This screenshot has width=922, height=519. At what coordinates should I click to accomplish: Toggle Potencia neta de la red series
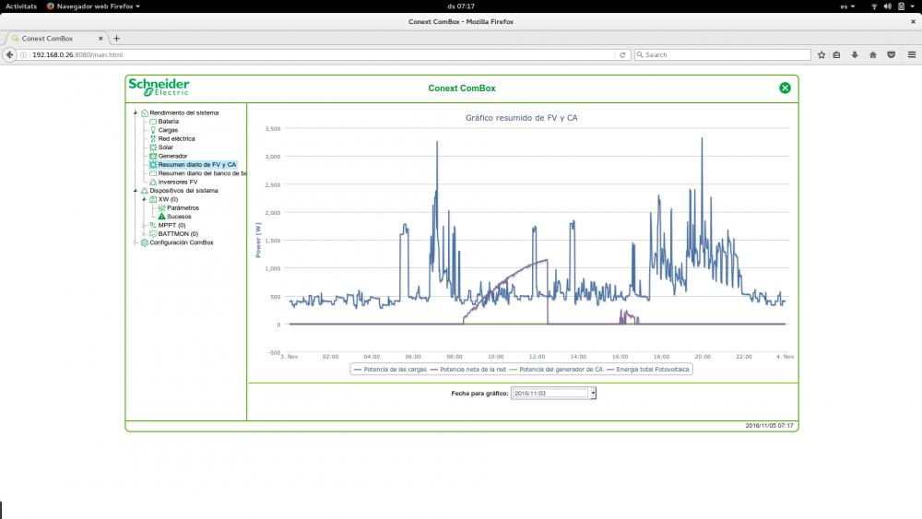(468, 370)
